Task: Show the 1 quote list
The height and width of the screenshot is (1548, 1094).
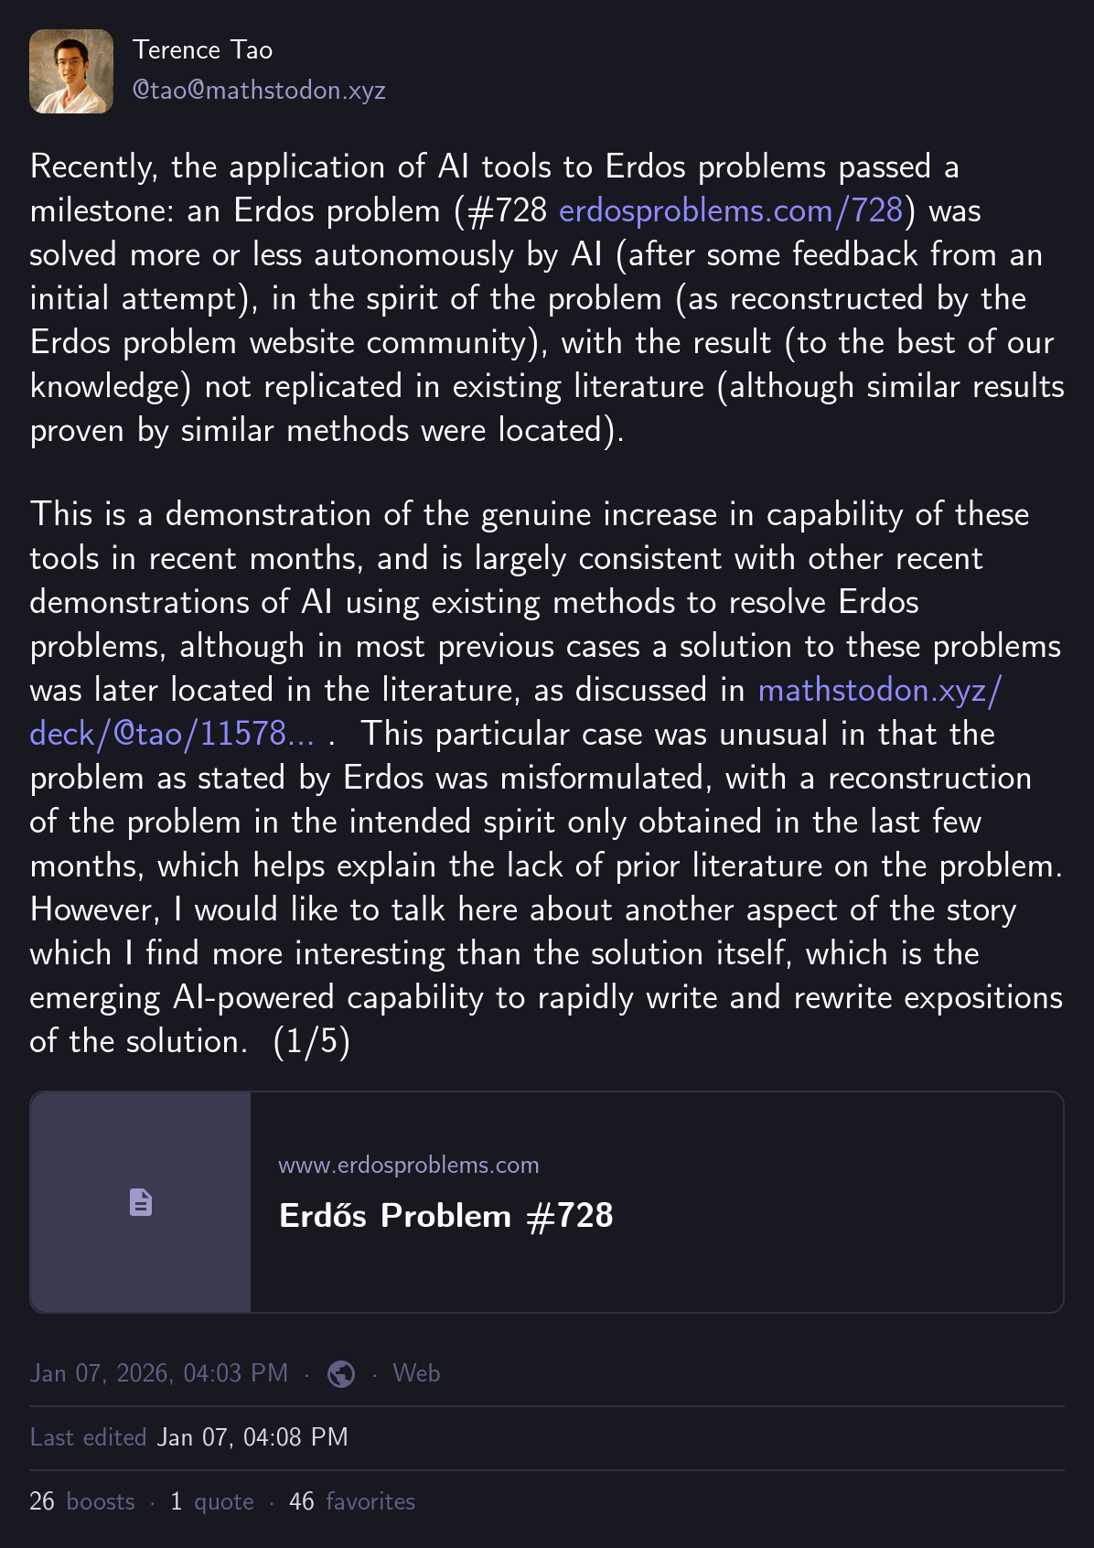Action: [212, 1501]
